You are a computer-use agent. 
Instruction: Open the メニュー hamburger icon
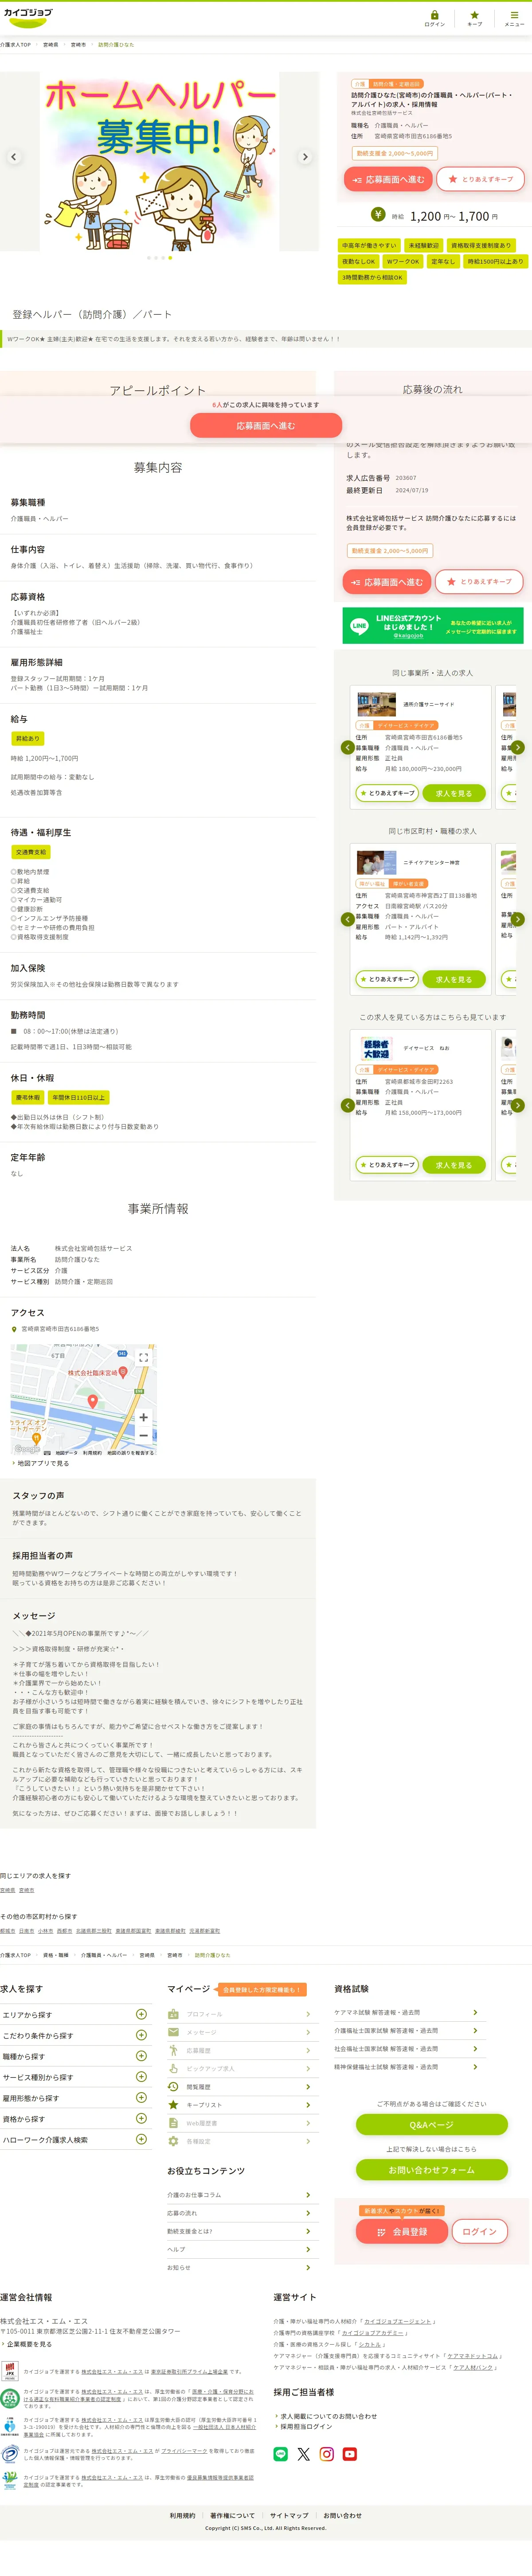(514, 18)
